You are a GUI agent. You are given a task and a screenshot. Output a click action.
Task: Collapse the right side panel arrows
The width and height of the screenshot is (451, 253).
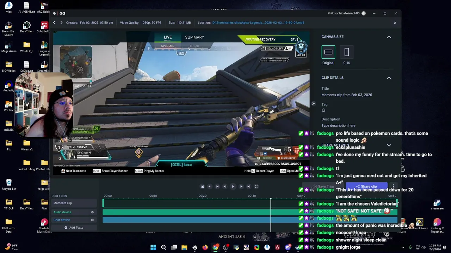pos(314,104)
